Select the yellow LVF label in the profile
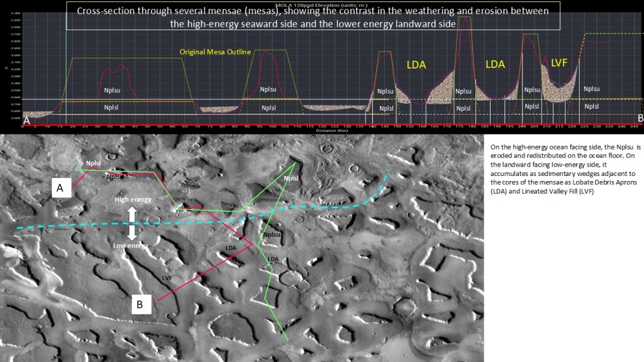The width and height of the screenshot is (644, 362). point(558,62)
